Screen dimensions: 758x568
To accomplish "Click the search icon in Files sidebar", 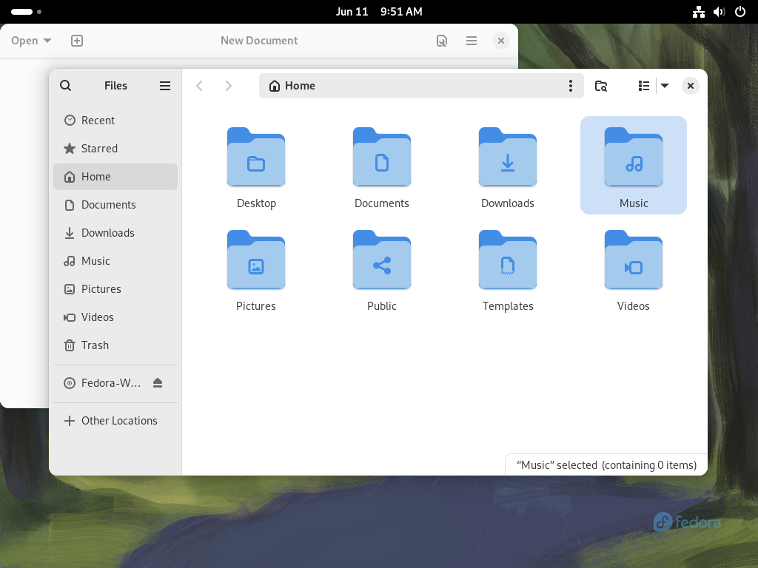I will pos(66,86).
